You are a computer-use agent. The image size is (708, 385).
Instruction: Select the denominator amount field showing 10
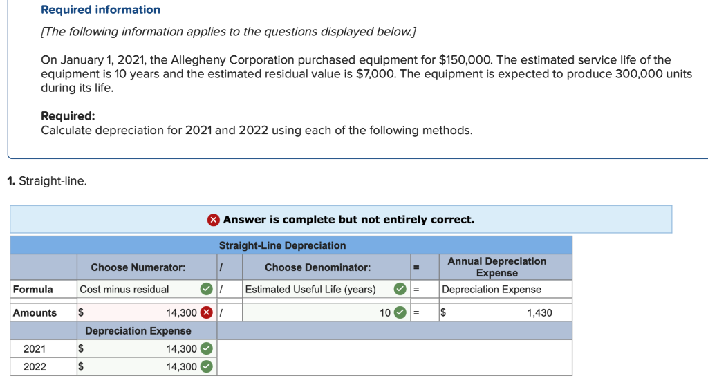tap(318, 312)
